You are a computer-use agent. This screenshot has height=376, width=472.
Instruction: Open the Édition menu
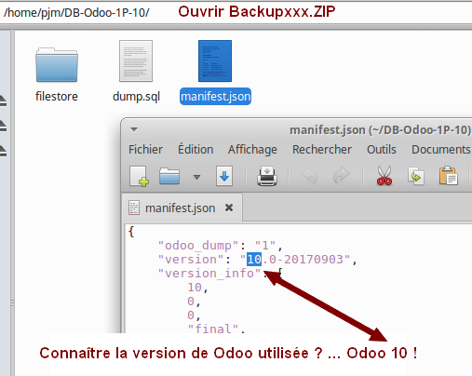click(x=196, y=150)
